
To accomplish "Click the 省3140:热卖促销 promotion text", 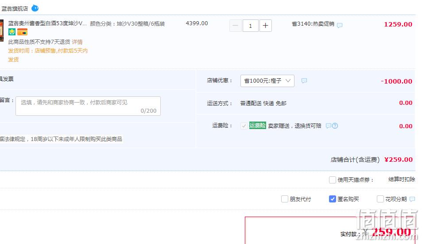I will click(x=313, y=24).
